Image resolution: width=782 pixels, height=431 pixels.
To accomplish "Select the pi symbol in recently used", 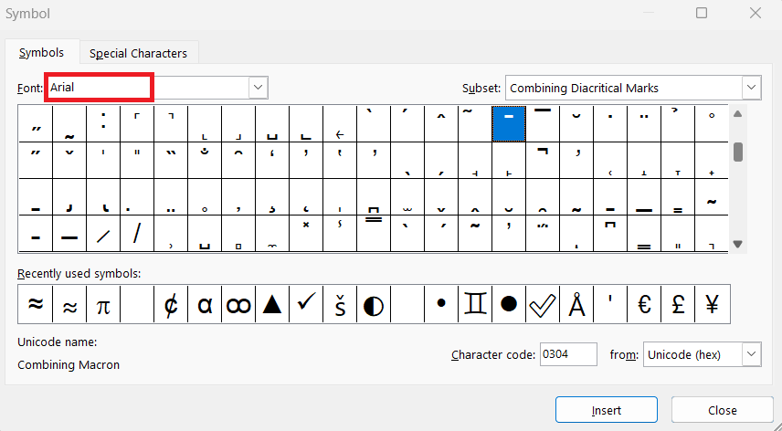I will [102, 304].
